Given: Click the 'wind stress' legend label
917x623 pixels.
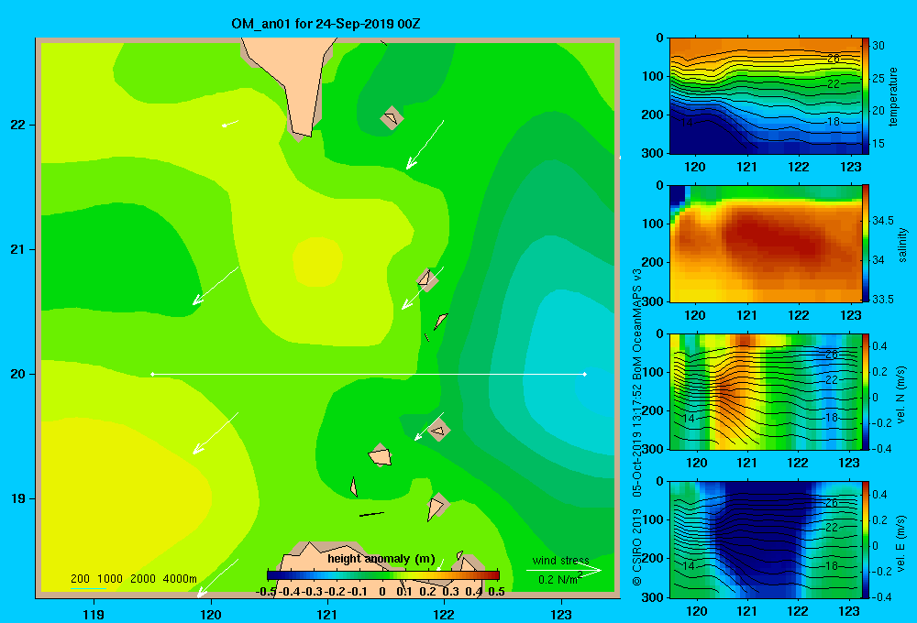Looking at the screenshot, I should pyautogui.click(x=561, y=561).
